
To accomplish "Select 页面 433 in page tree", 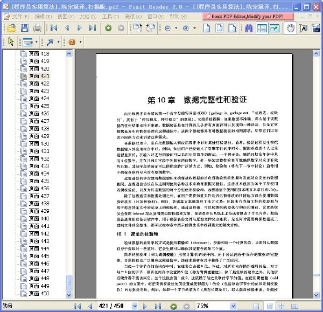I will 39,166.
